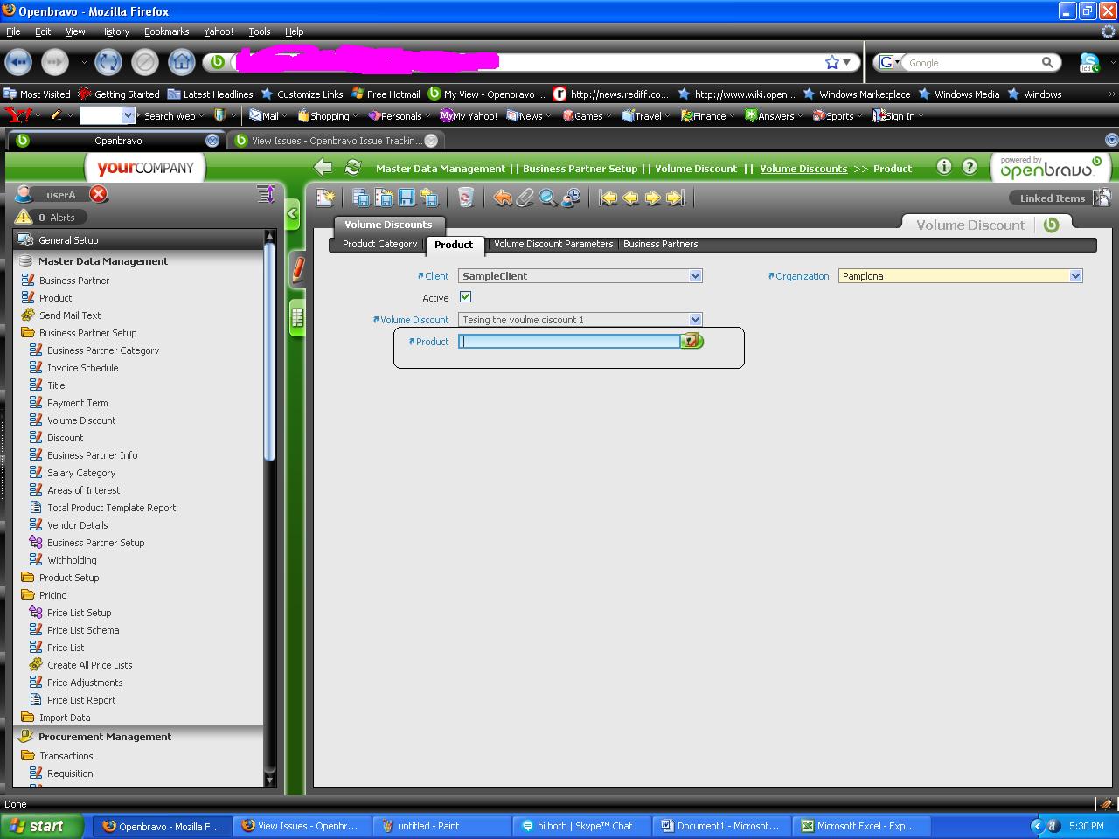Click the red logout icon beside userA

point(99,194)
